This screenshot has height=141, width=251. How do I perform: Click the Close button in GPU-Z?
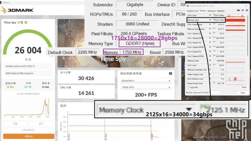(x=243, y=93)
